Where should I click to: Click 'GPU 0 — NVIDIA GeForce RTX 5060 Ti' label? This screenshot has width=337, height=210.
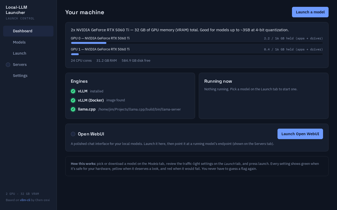(100, 38)
